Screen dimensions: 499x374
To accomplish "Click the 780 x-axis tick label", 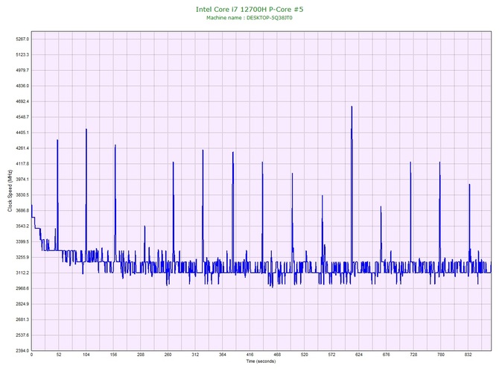I will tap(441, 355).
